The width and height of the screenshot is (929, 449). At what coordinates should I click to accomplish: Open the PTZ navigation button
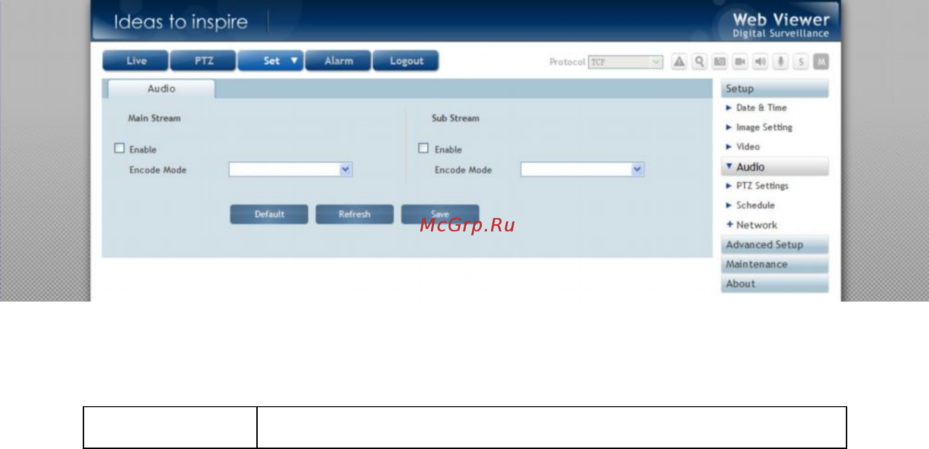[x=203, y=61]
